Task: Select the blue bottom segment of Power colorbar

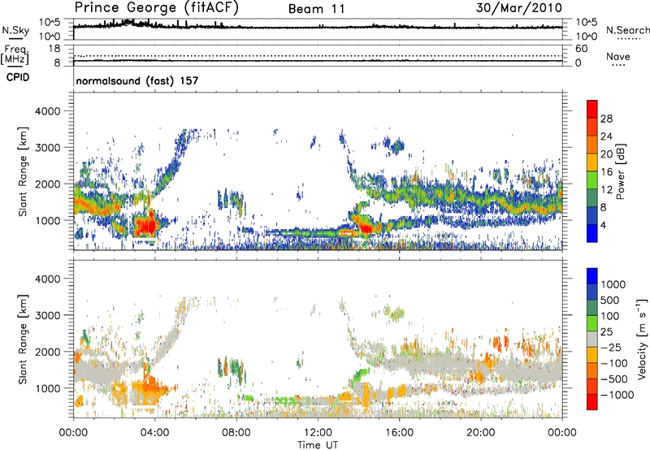Action: [592, 233]
